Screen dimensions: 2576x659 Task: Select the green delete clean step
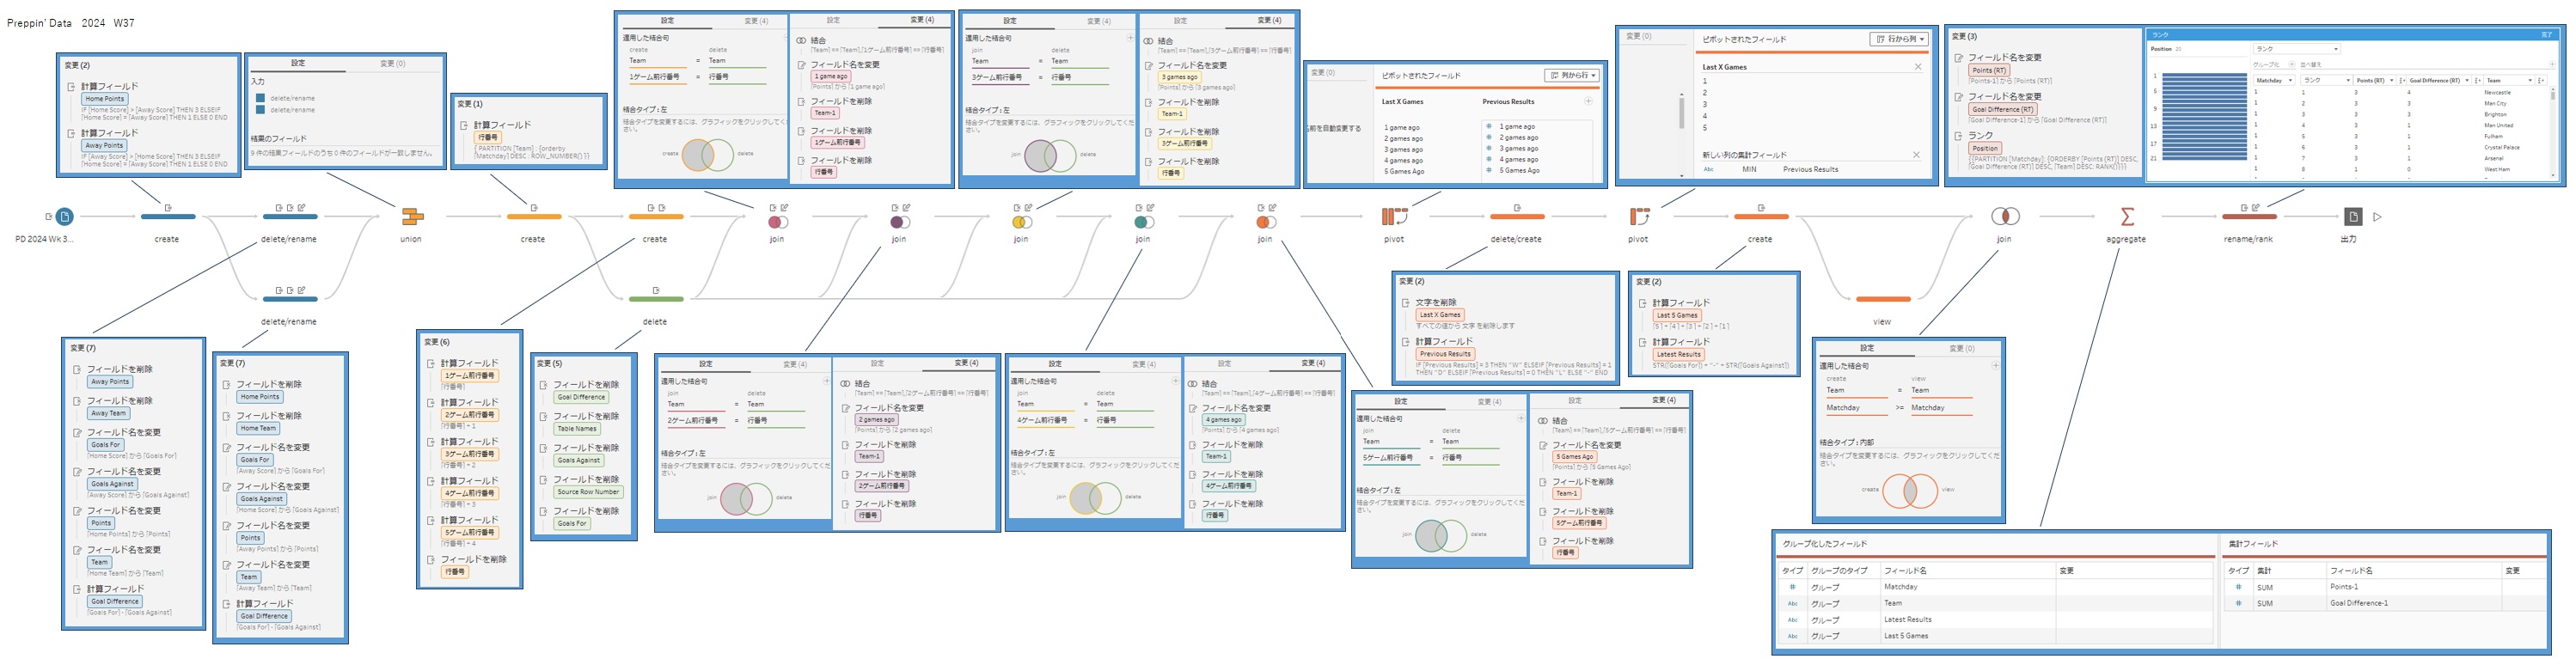(x=655, y=299)
